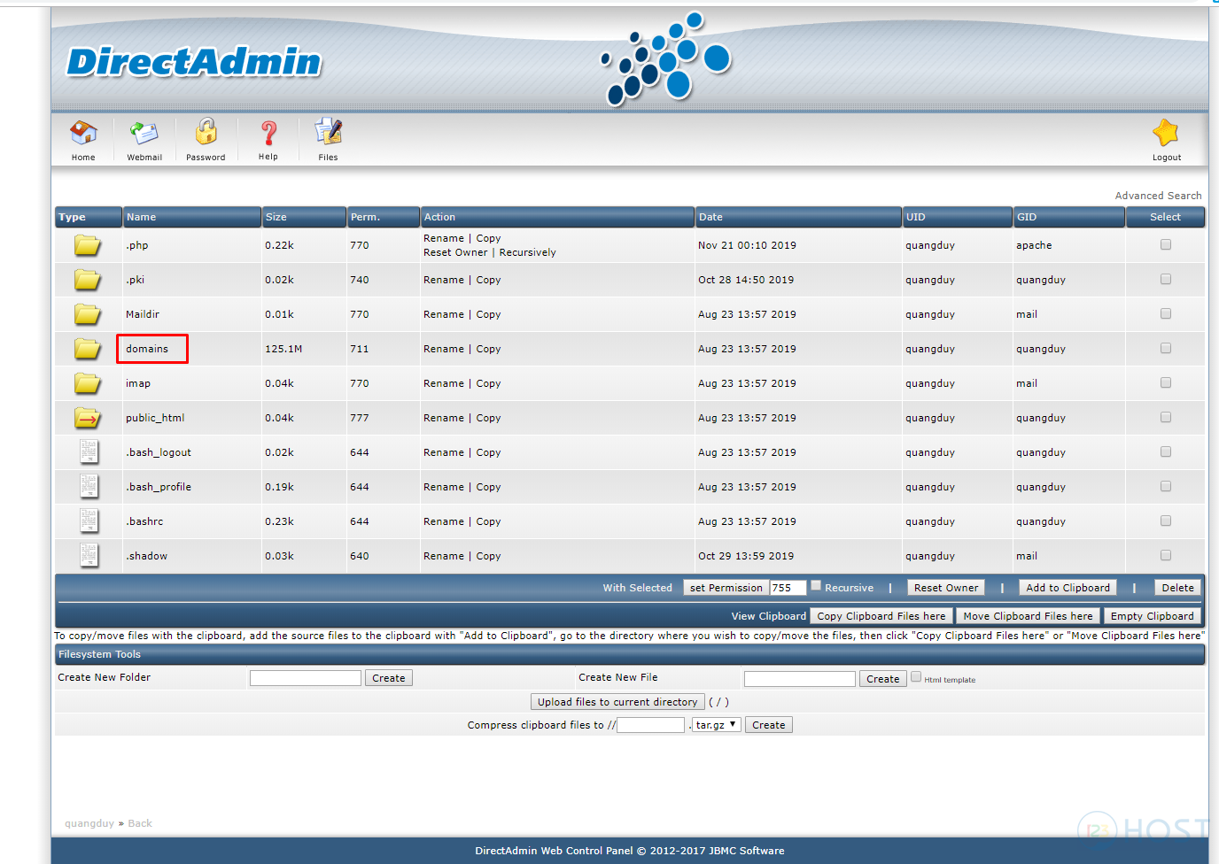Screen dimensions: 1219x864
Task: Focus the compress archive name field
Action: click(651, 725)
